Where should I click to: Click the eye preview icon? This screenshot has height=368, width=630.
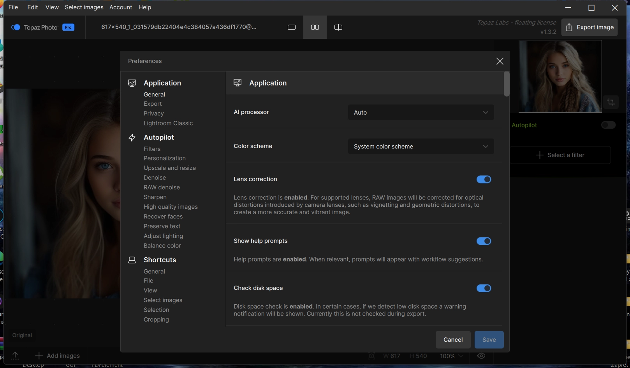click(481, 356)
